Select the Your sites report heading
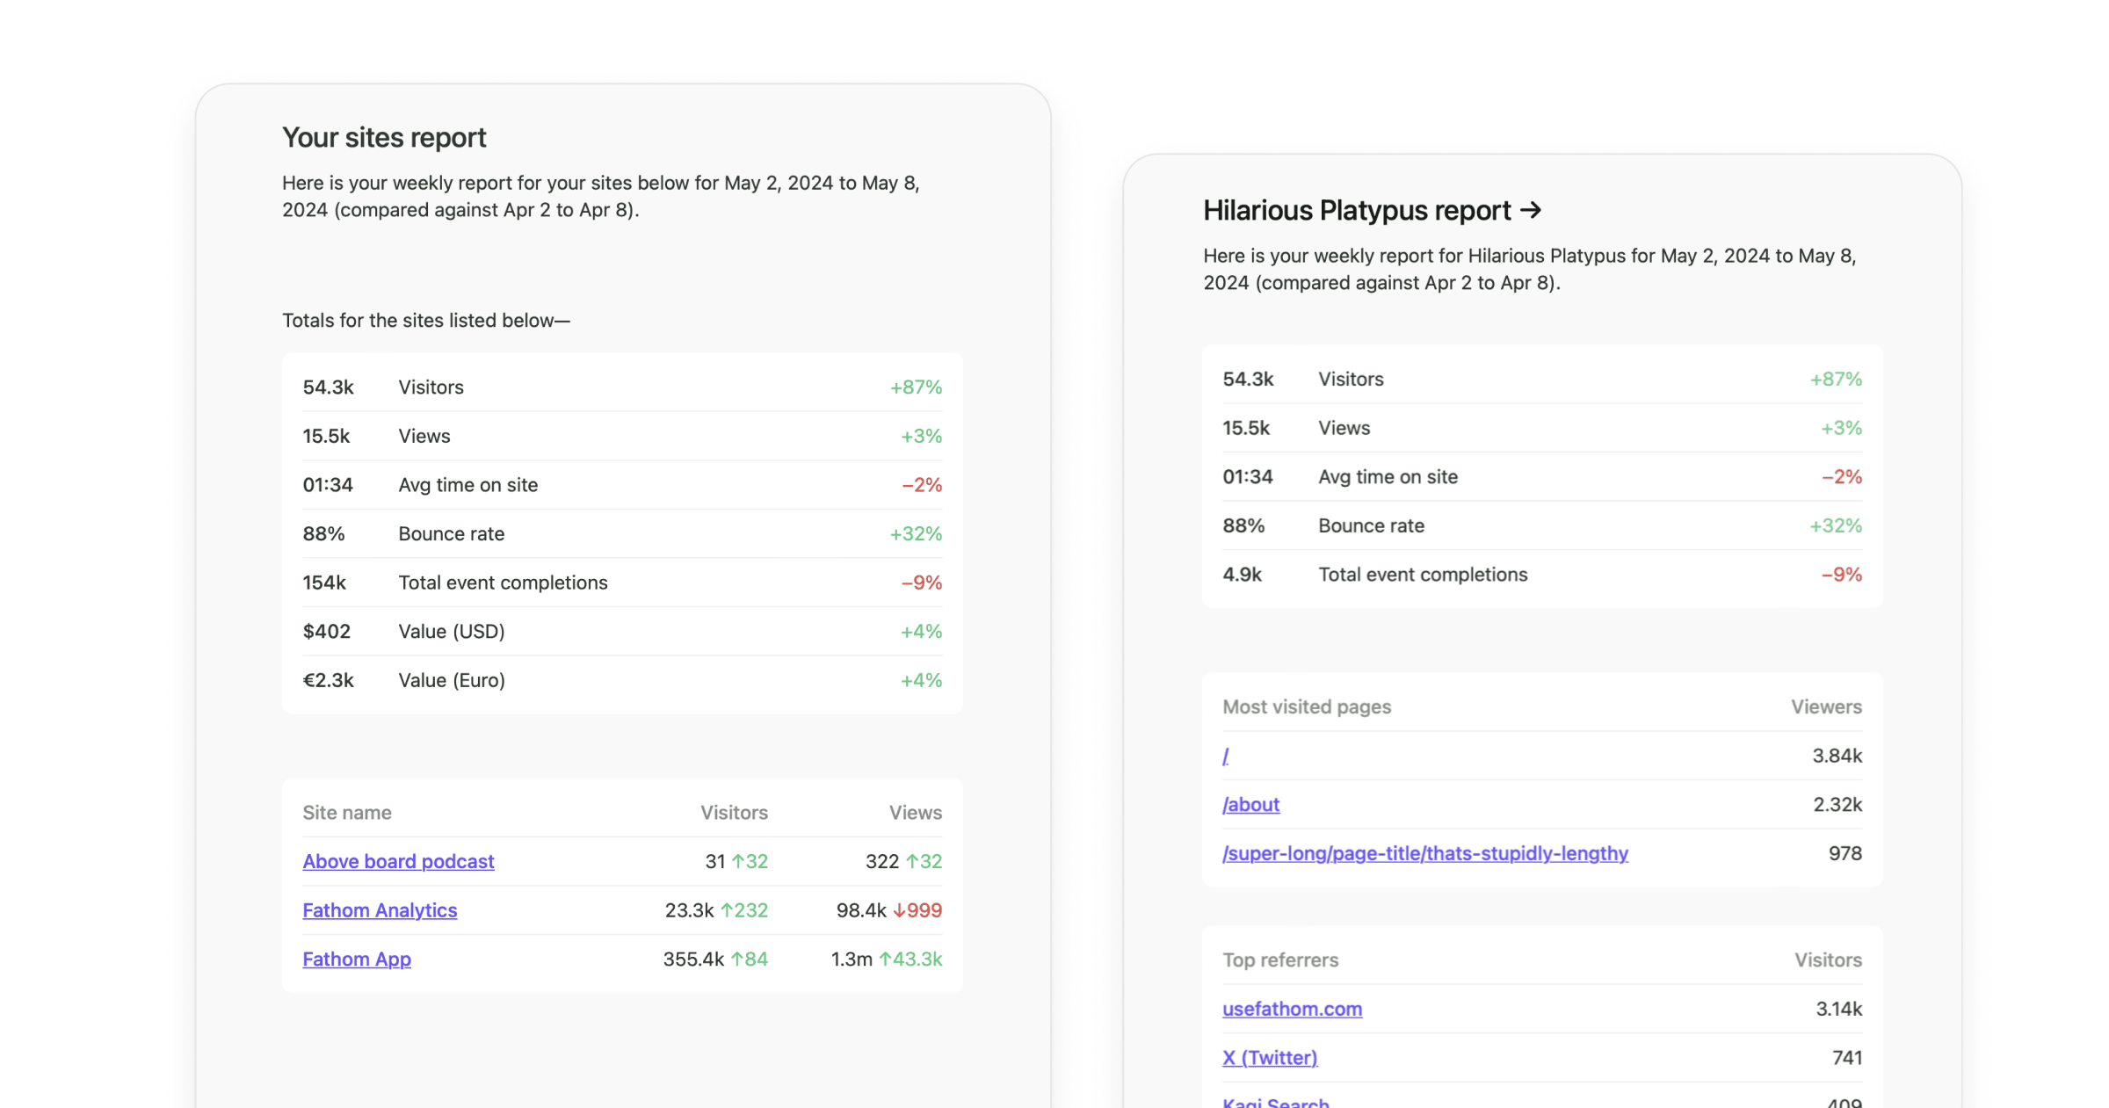 click(384, 137)
